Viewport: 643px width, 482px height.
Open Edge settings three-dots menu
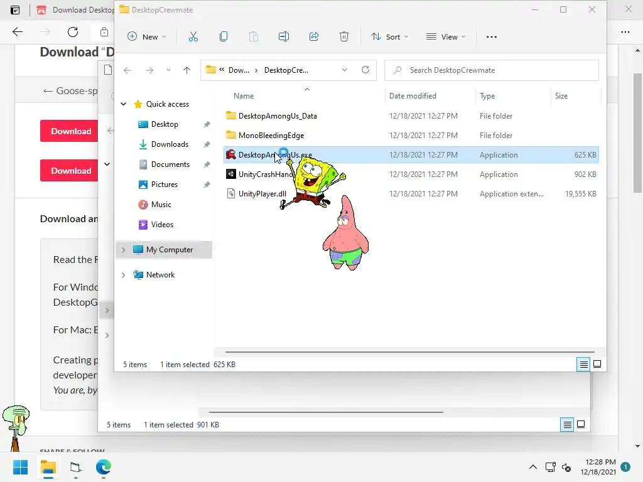pos(625,32)
